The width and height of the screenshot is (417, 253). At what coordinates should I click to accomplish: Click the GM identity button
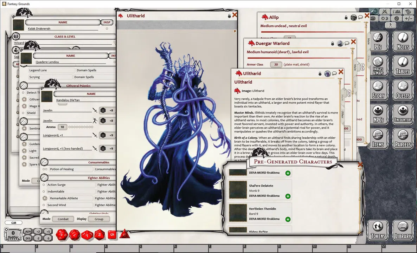pos(14,223)
